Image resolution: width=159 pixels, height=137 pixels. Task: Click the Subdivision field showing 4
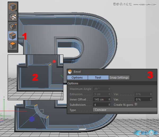101,104
